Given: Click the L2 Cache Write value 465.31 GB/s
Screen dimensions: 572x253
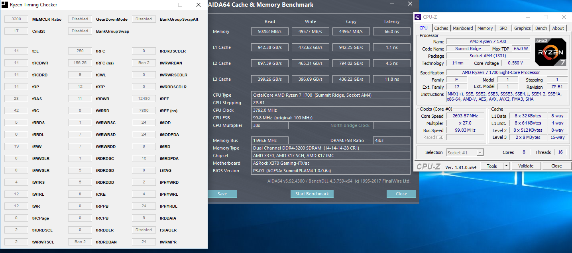Looking at the screenshot, I should 311,63.
